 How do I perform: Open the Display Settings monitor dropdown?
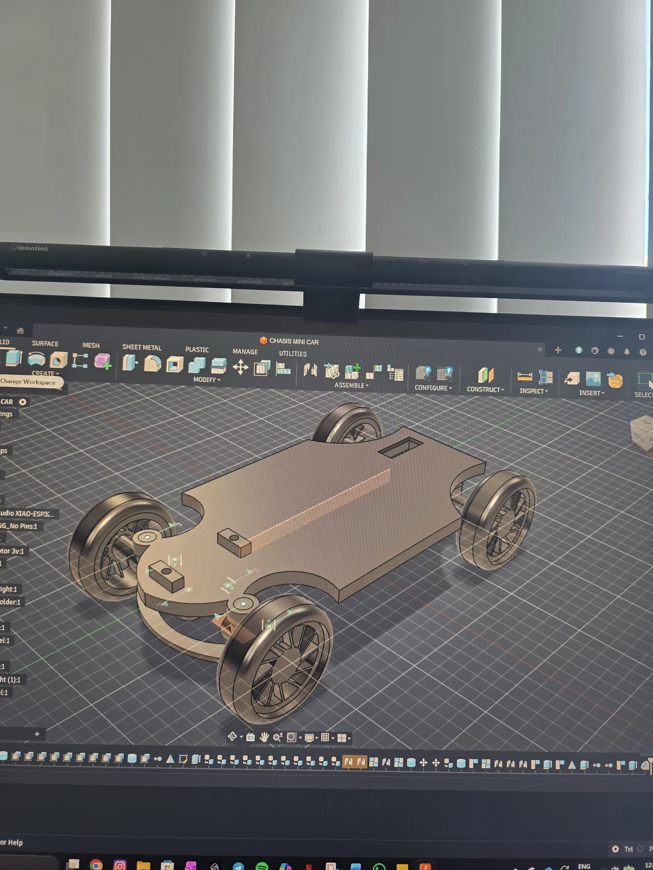point(311,738)
